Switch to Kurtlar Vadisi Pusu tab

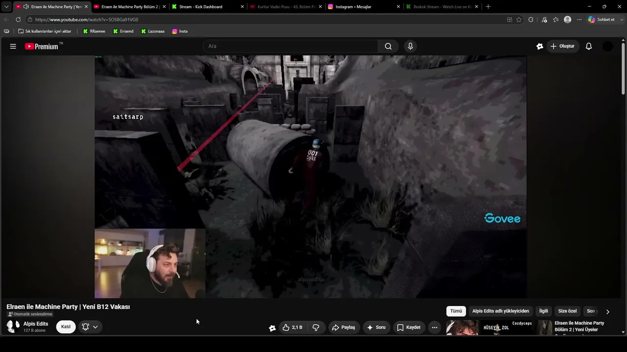[286, 7]
